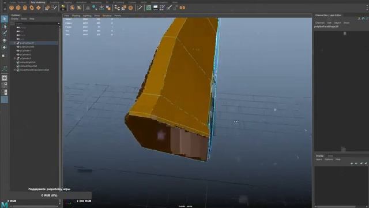The width and height of the screenshot is (369, 208).
Task: Expand the pCylinder3 node in Outliner
Action: click(x=14, y=58)
